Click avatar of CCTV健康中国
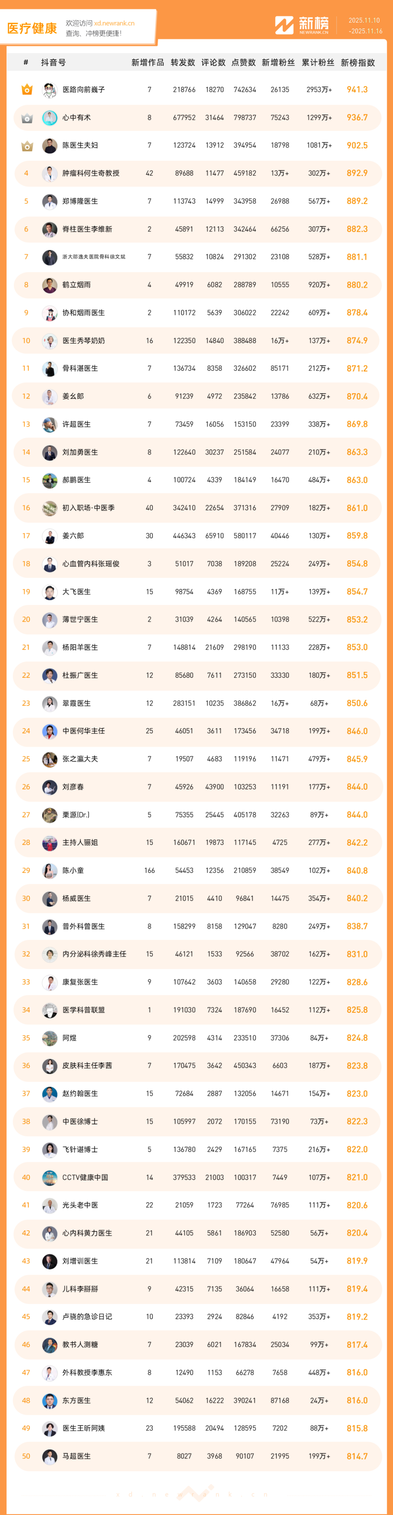 49,1177
